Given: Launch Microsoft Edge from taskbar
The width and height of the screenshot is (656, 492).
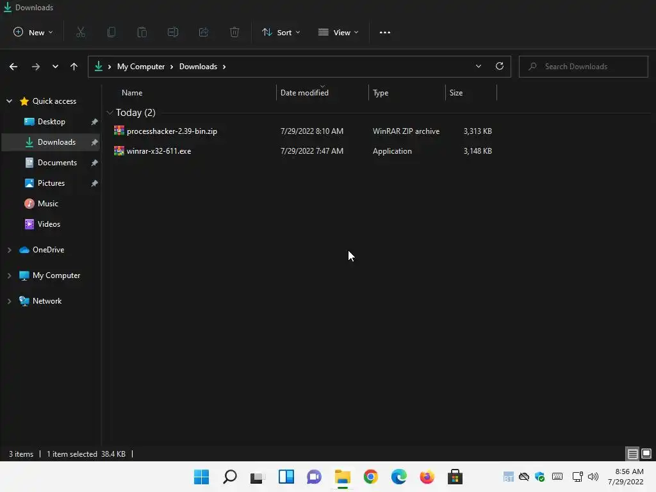Looking at the screenshot, I should [x=398, y=477].
